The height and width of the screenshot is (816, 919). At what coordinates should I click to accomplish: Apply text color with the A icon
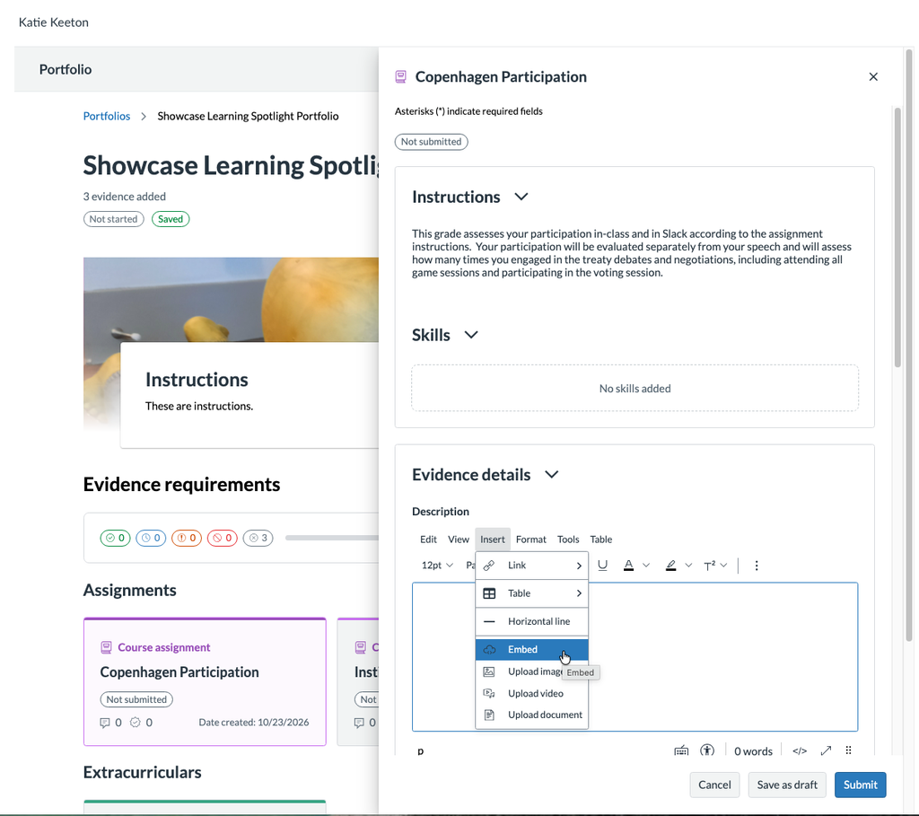click(628, 566)
